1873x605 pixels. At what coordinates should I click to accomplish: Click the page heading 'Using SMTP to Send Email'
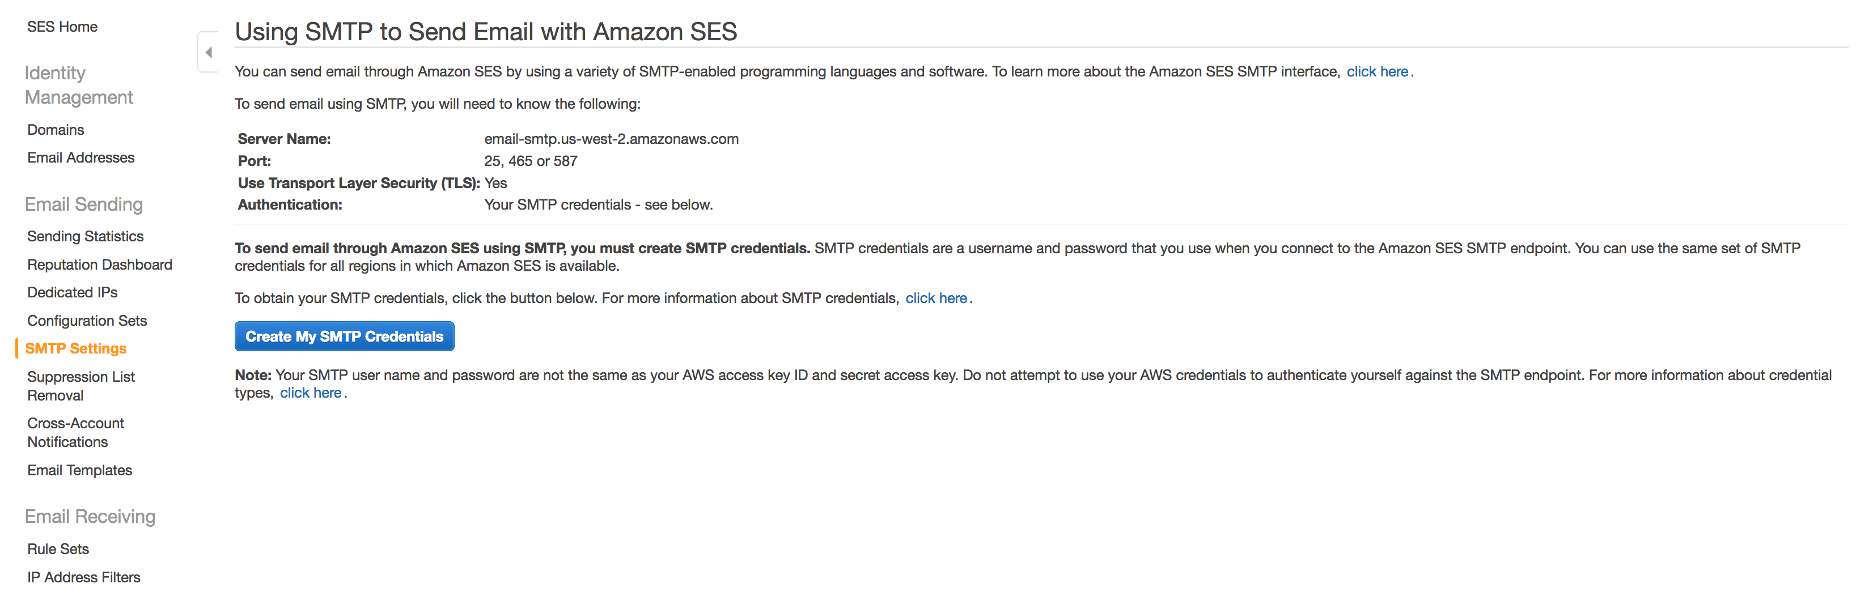[486, 32]
